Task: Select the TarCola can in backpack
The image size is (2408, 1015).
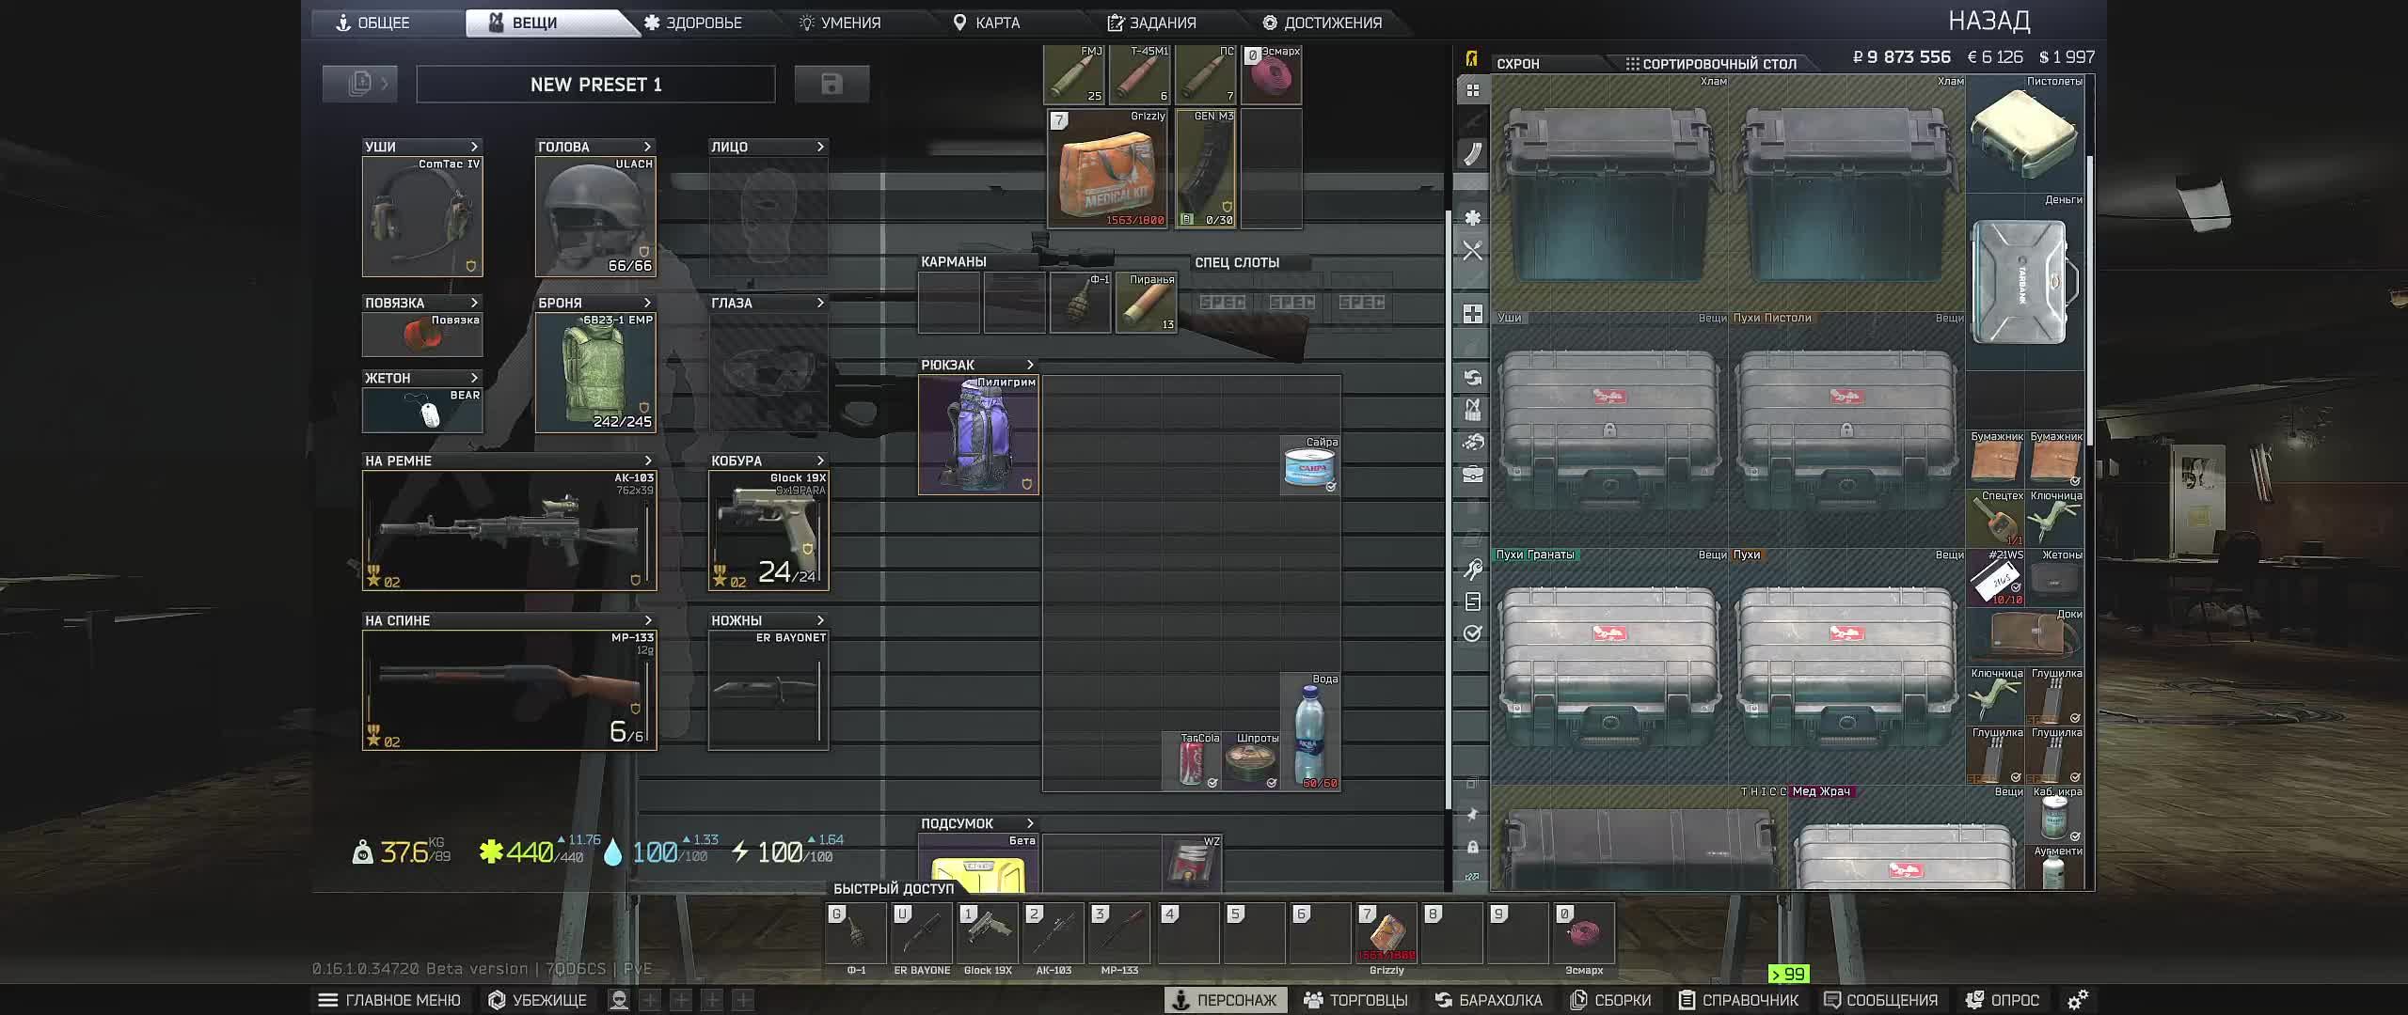Action: point(1192,760)
